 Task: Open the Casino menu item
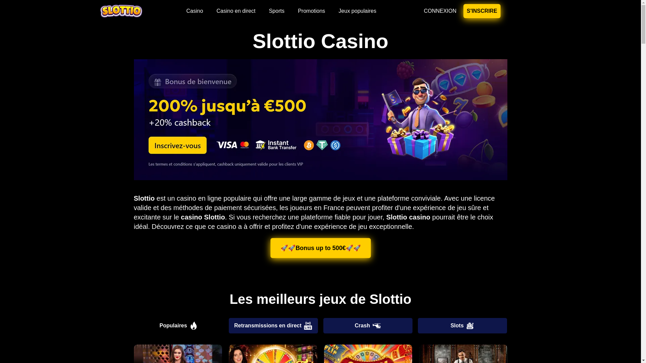pyautogui.click(x=194, y=11)
